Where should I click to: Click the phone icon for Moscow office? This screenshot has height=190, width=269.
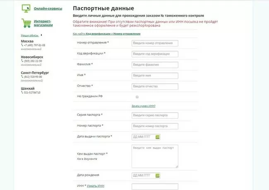click(x=22, y=45)
